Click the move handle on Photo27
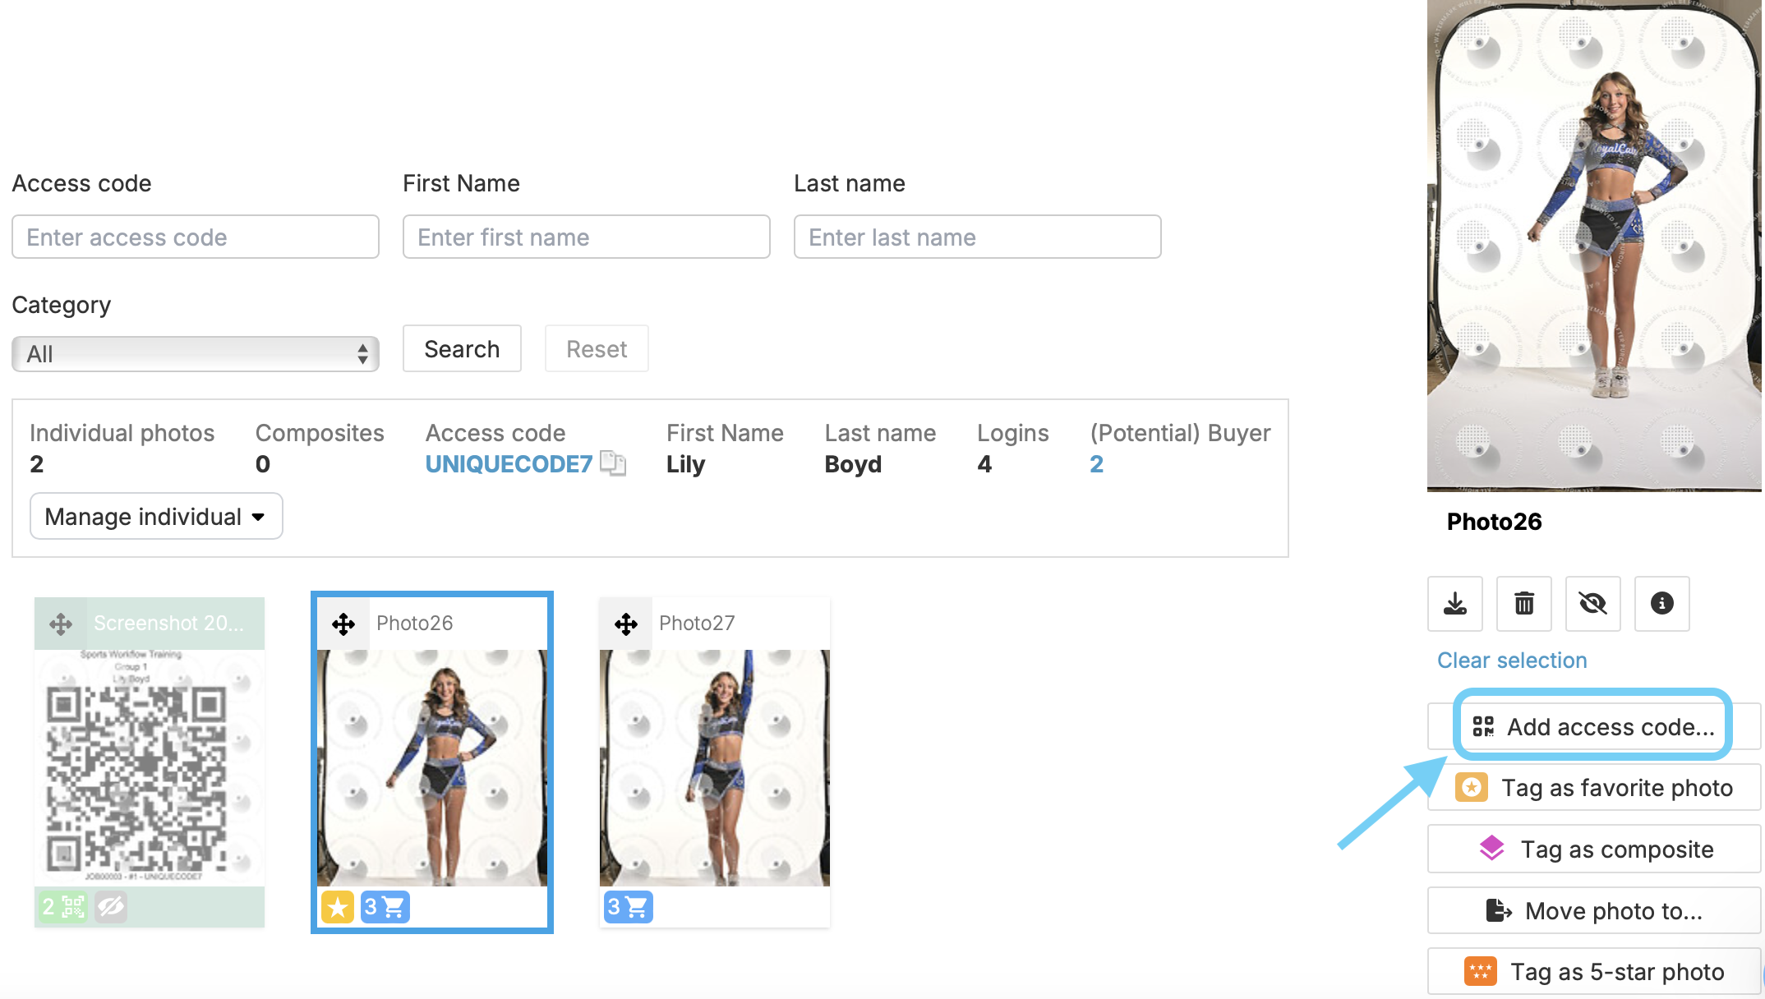The width and height of the screenshot is (1765, 999). coord(626,624)
